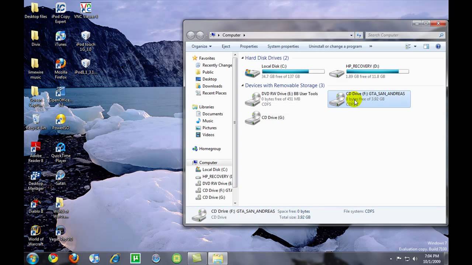Go to Downloads in navigation pane
Image resolution: width=472 pixels, height=265 pixels.
(209, 86)
